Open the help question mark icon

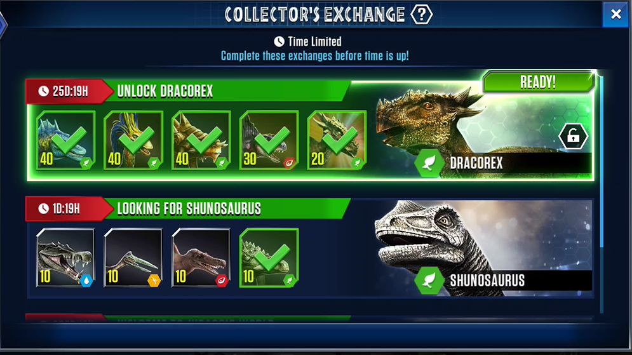421,15
